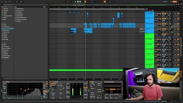Select the Closed Hats track header
Screen dimensions: 183x103
tap(150, 25)
